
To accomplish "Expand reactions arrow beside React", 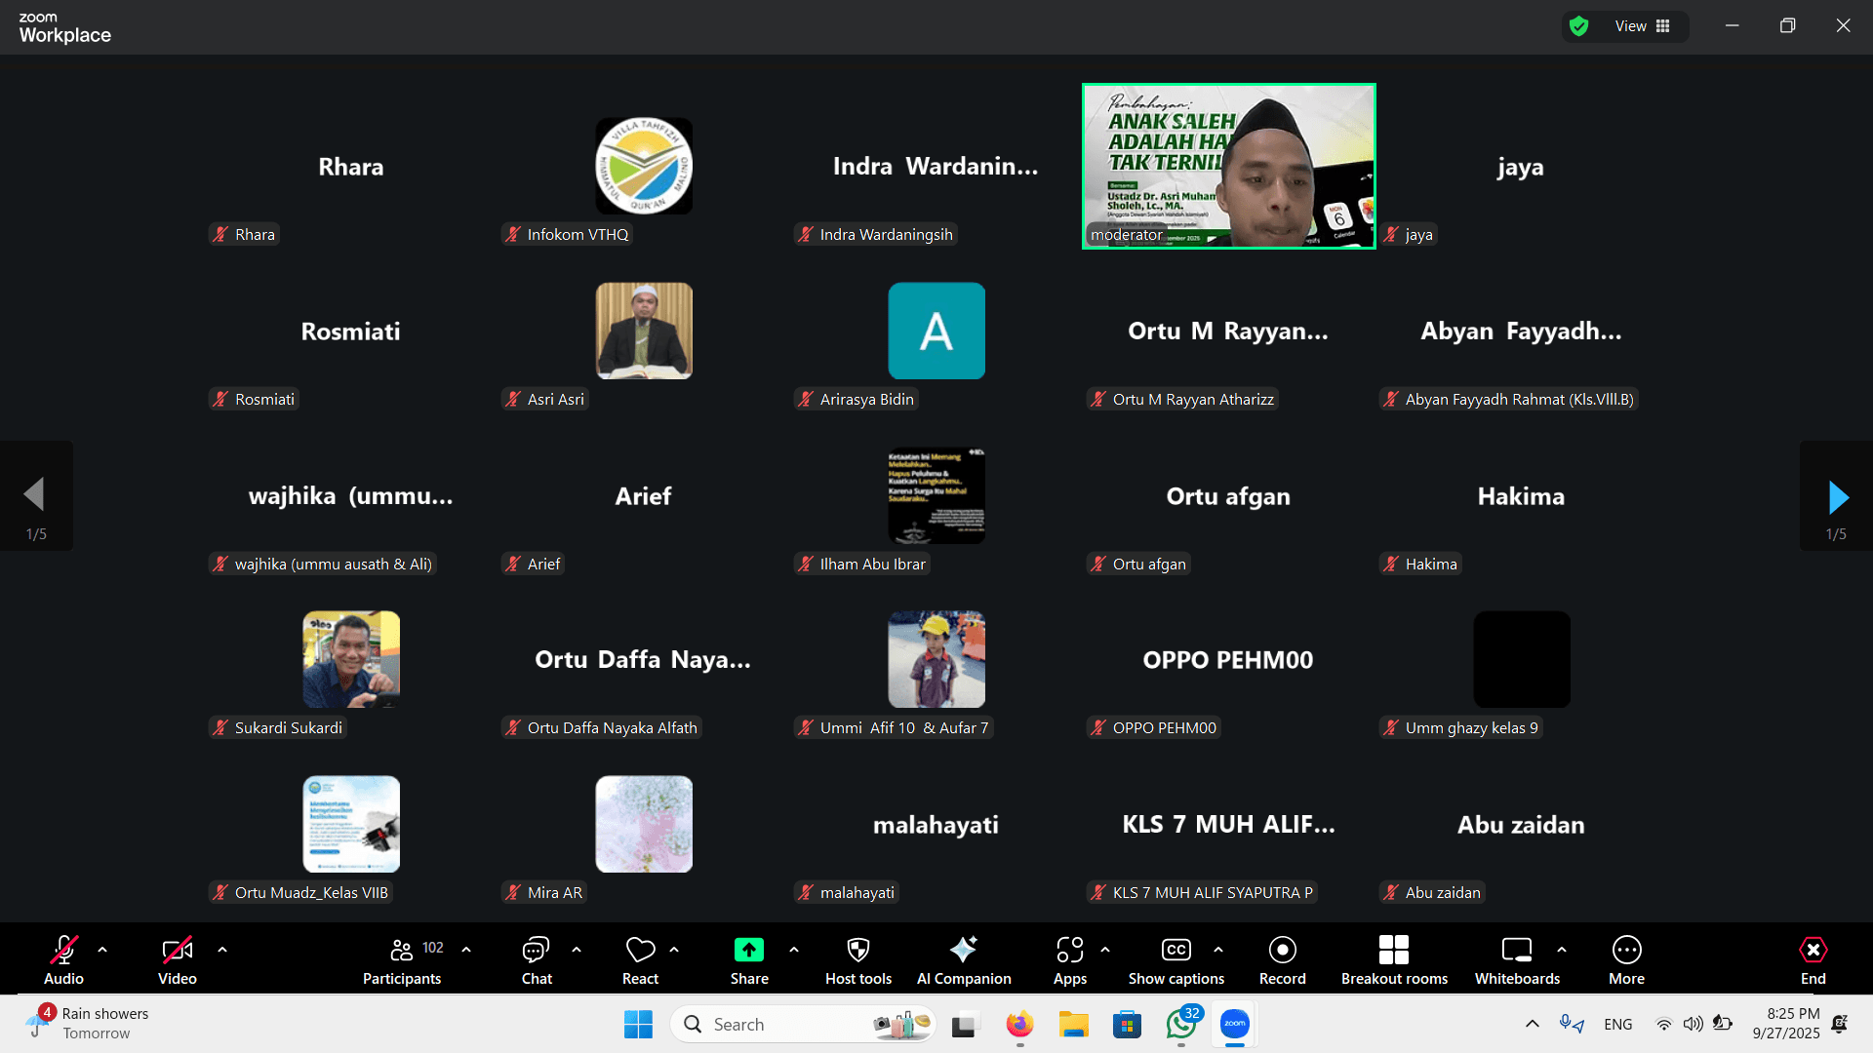I will (x=674, y=949).
